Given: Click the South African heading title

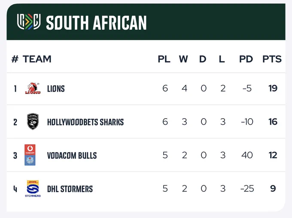Looking at the screenshot, I should point(96,22).
